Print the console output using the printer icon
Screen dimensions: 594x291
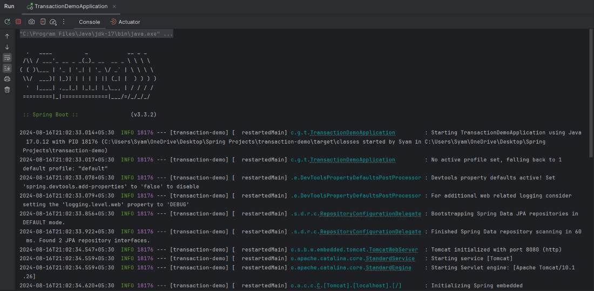pyautogui.click(x=7, y=79)
